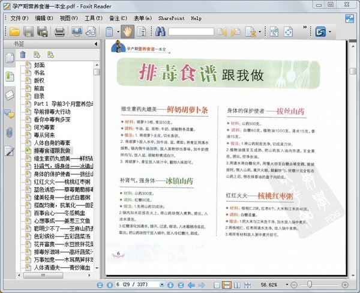This screenshot has height=293, width=360.
Task: Zoom in with the plus button
Action: [x=344, y=285]
